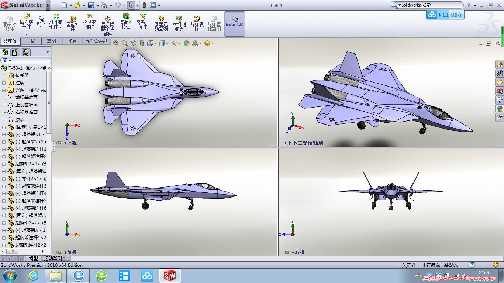The height and width of the screenshot is (283, 504).
Task: Switch to the 草图 (Sketch) tab
Action: pos(52,41)
